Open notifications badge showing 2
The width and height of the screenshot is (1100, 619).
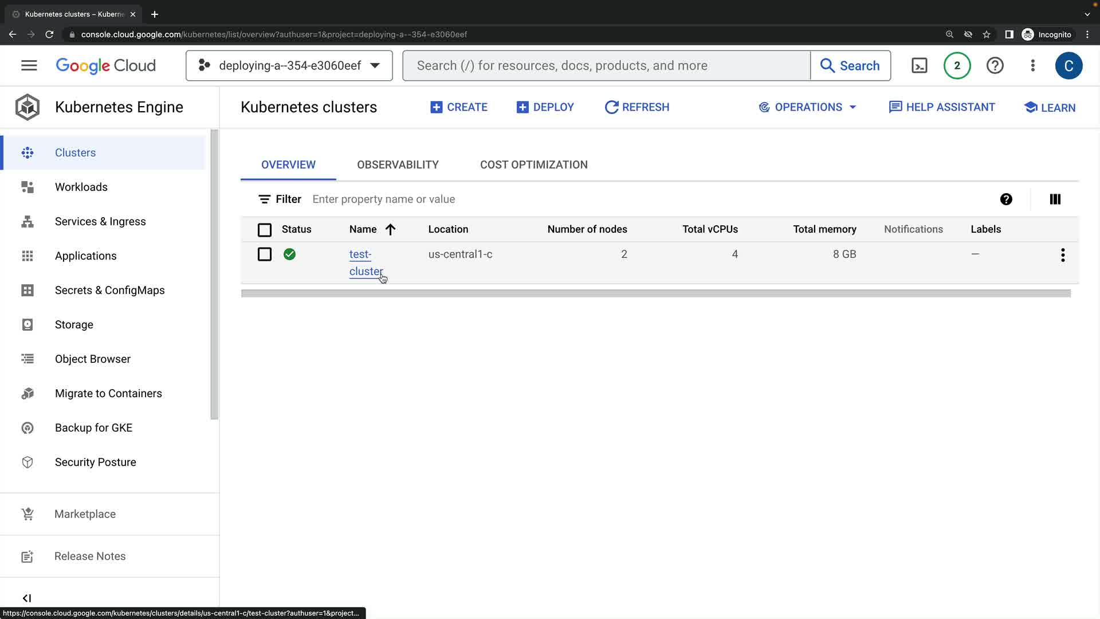pyautogui.click(x=957, y=65)
